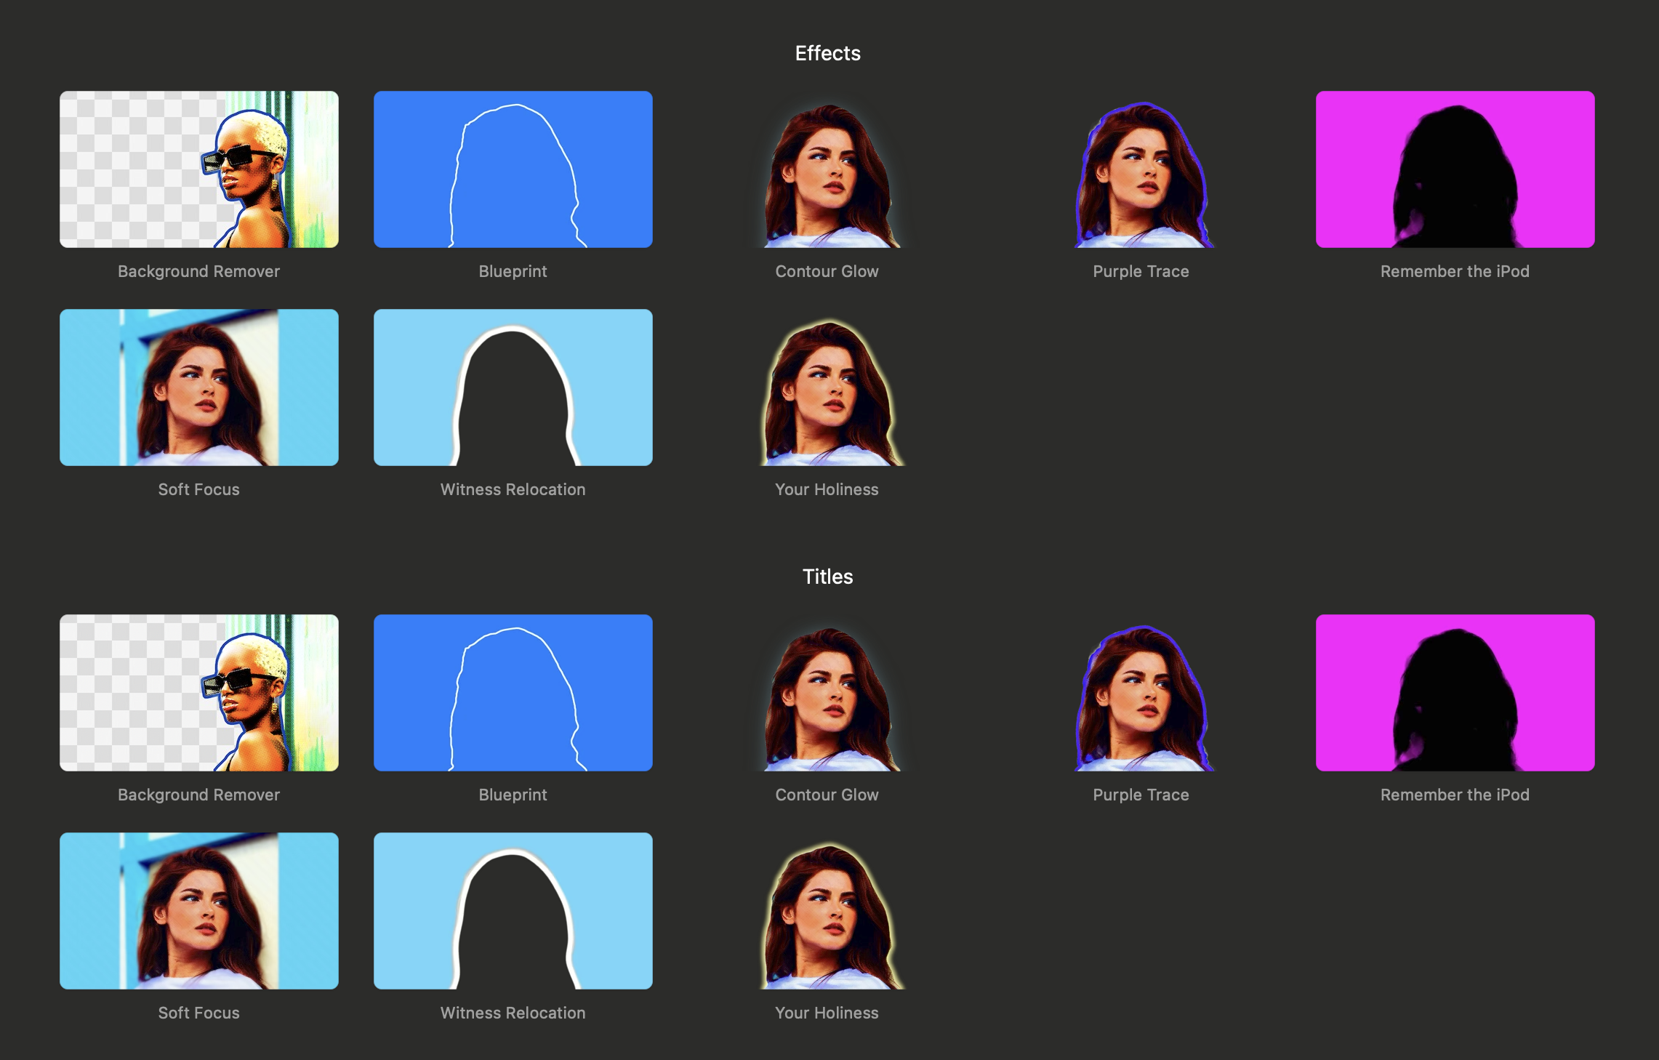Image resolution: width=1659 pixels, height=1060 pixels.
Task: Pick Purple Trace thumbnail in Titles section
Action: 1141,693
